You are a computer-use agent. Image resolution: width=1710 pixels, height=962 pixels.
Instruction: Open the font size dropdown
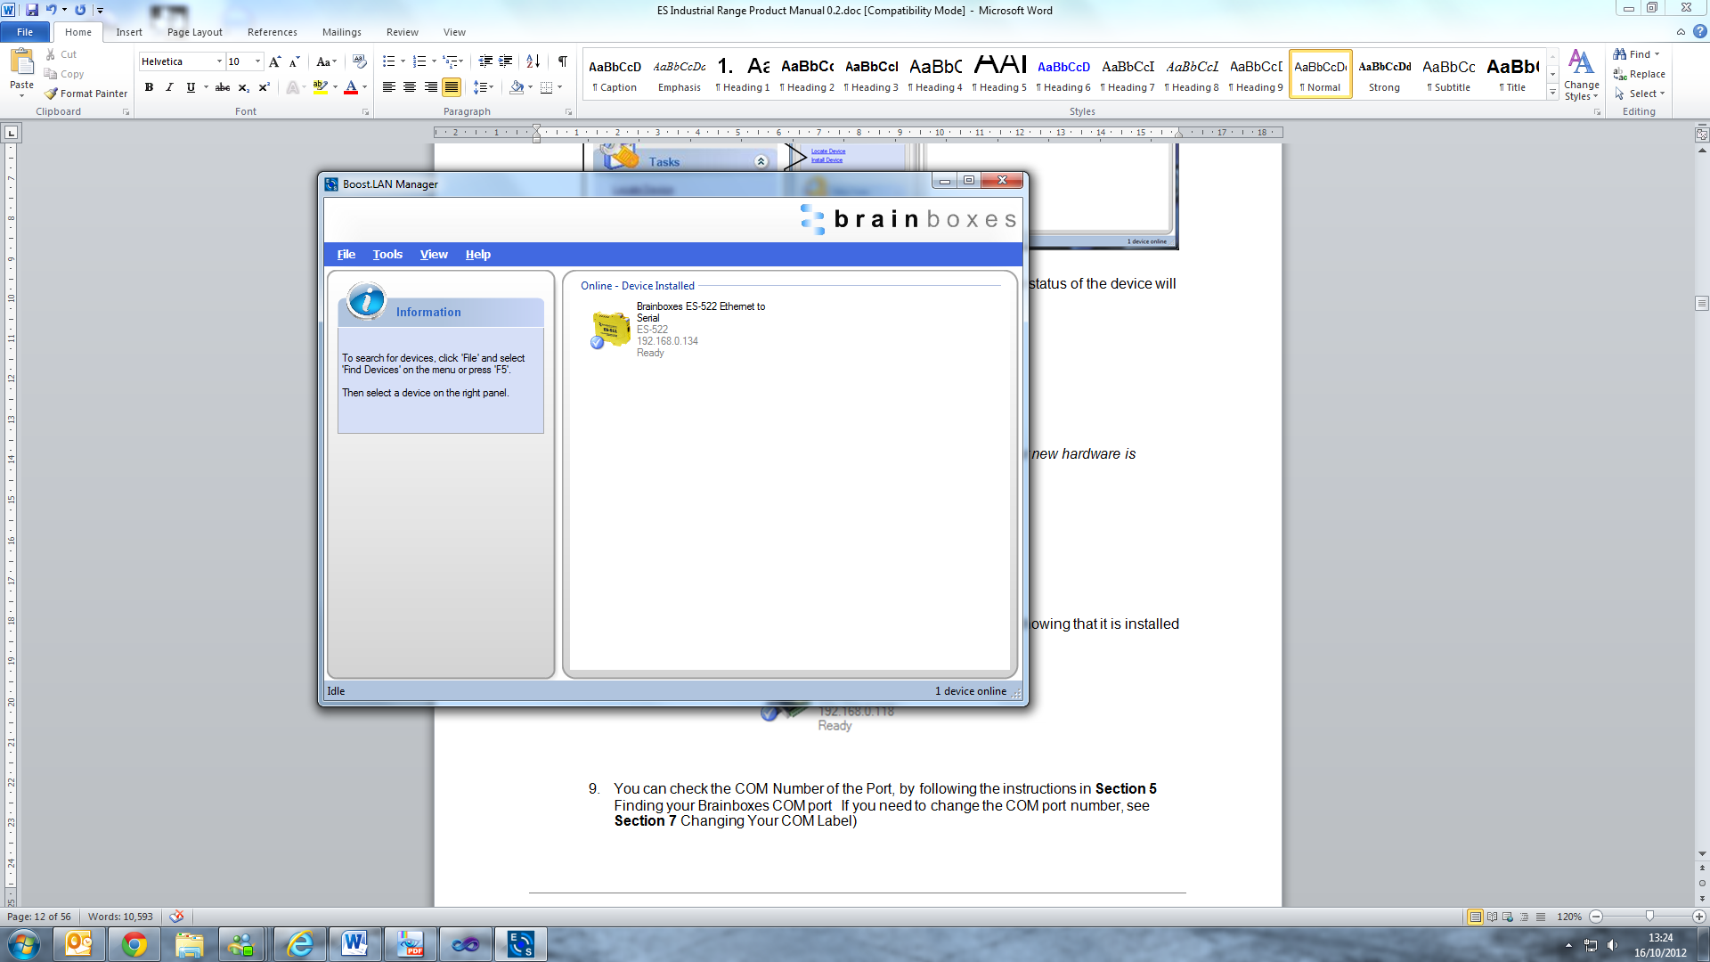pyautogui.click(x=256, y=61)
